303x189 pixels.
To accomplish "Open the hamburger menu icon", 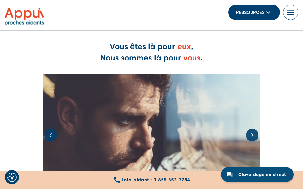I will point(290,12).
